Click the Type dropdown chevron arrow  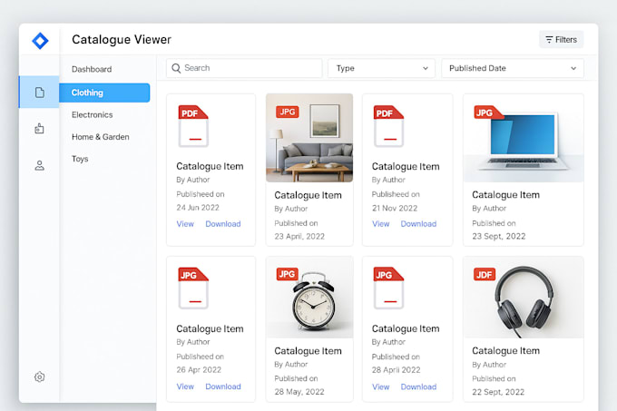(x=426, y=68)
